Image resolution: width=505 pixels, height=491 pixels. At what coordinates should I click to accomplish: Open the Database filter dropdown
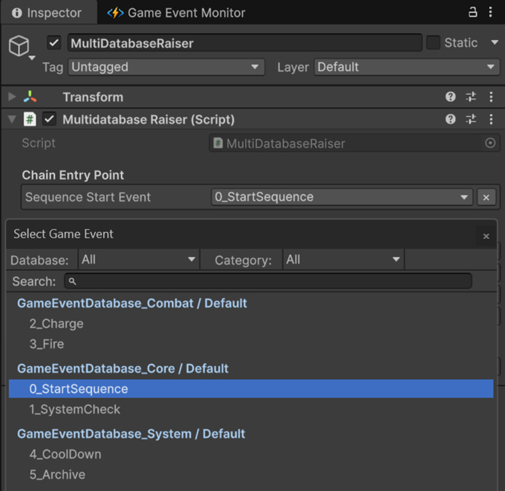(x=138, y=259)
